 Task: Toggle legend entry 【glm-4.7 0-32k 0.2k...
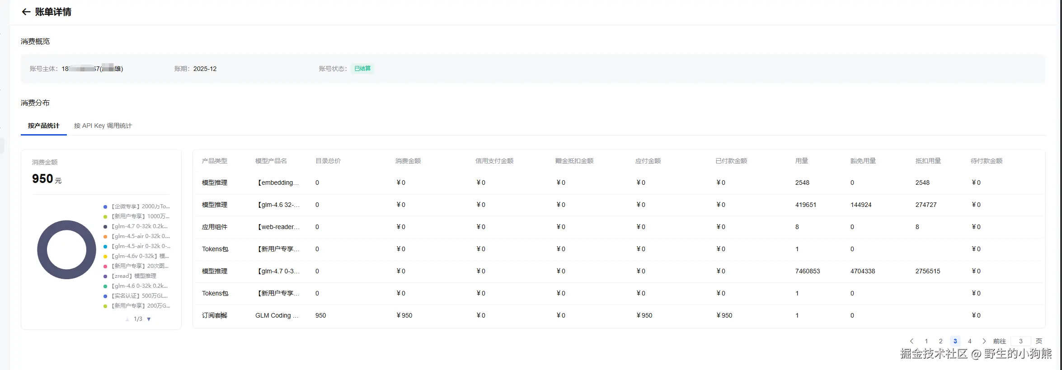(x=136, y=226)
